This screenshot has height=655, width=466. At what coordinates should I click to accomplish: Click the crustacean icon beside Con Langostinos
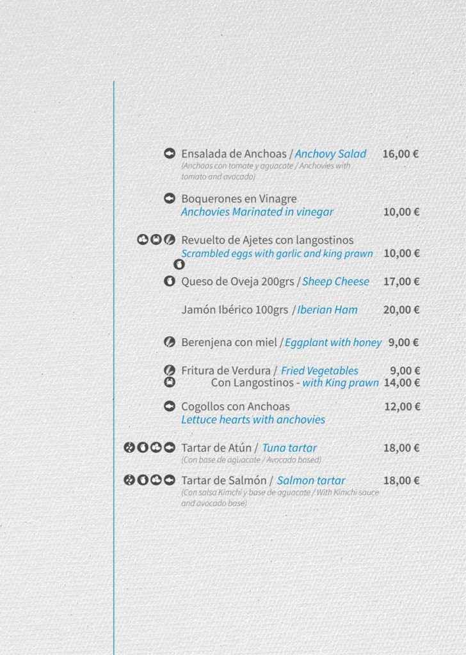point(169,382)
